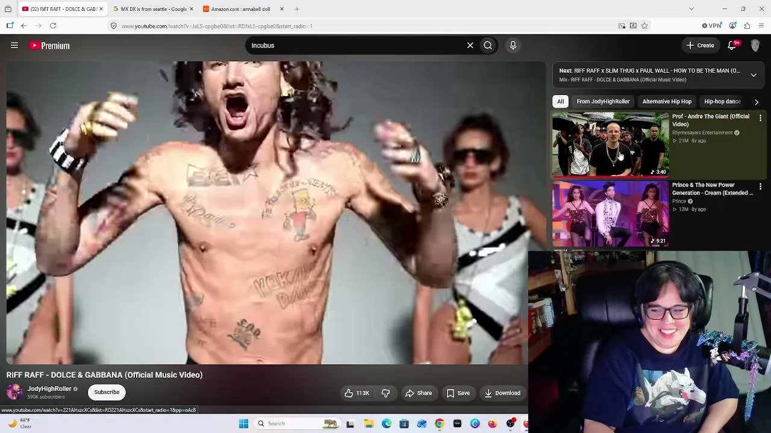Start voice search with the microphone
This screenshot has height=433, width=771.
click(x=513, y=45)
